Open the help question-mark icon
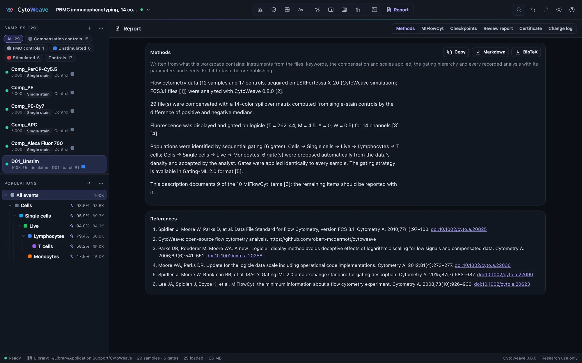582x363 pixels. click(572, 10)
